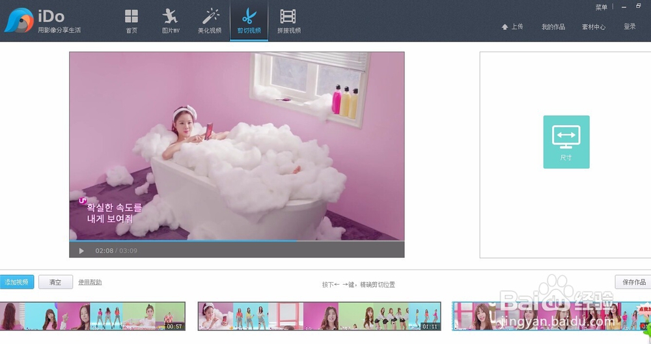Click the 尺寸 size tile

point(566,142)
